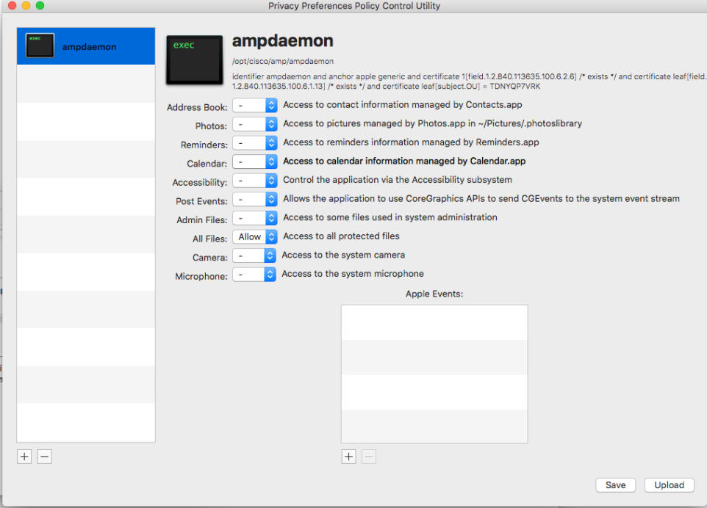The width and height of the screenshot is (707, 508).
Task: Open the Reminders permission dropdown
Action: click(255, 143)
